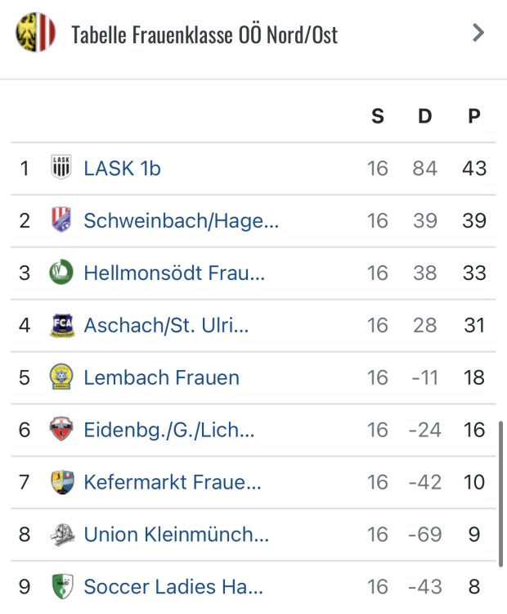Click the Upper Austria association logo in header
This screenshot has height=614, width=507.
coord(36,33)
